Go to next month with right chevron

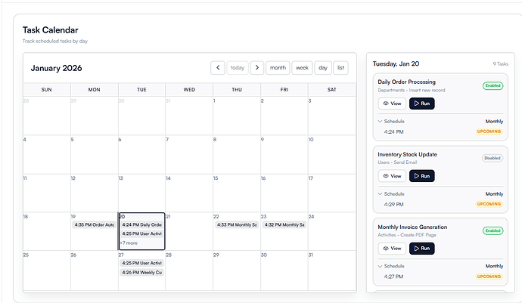(x=257, y=67)
